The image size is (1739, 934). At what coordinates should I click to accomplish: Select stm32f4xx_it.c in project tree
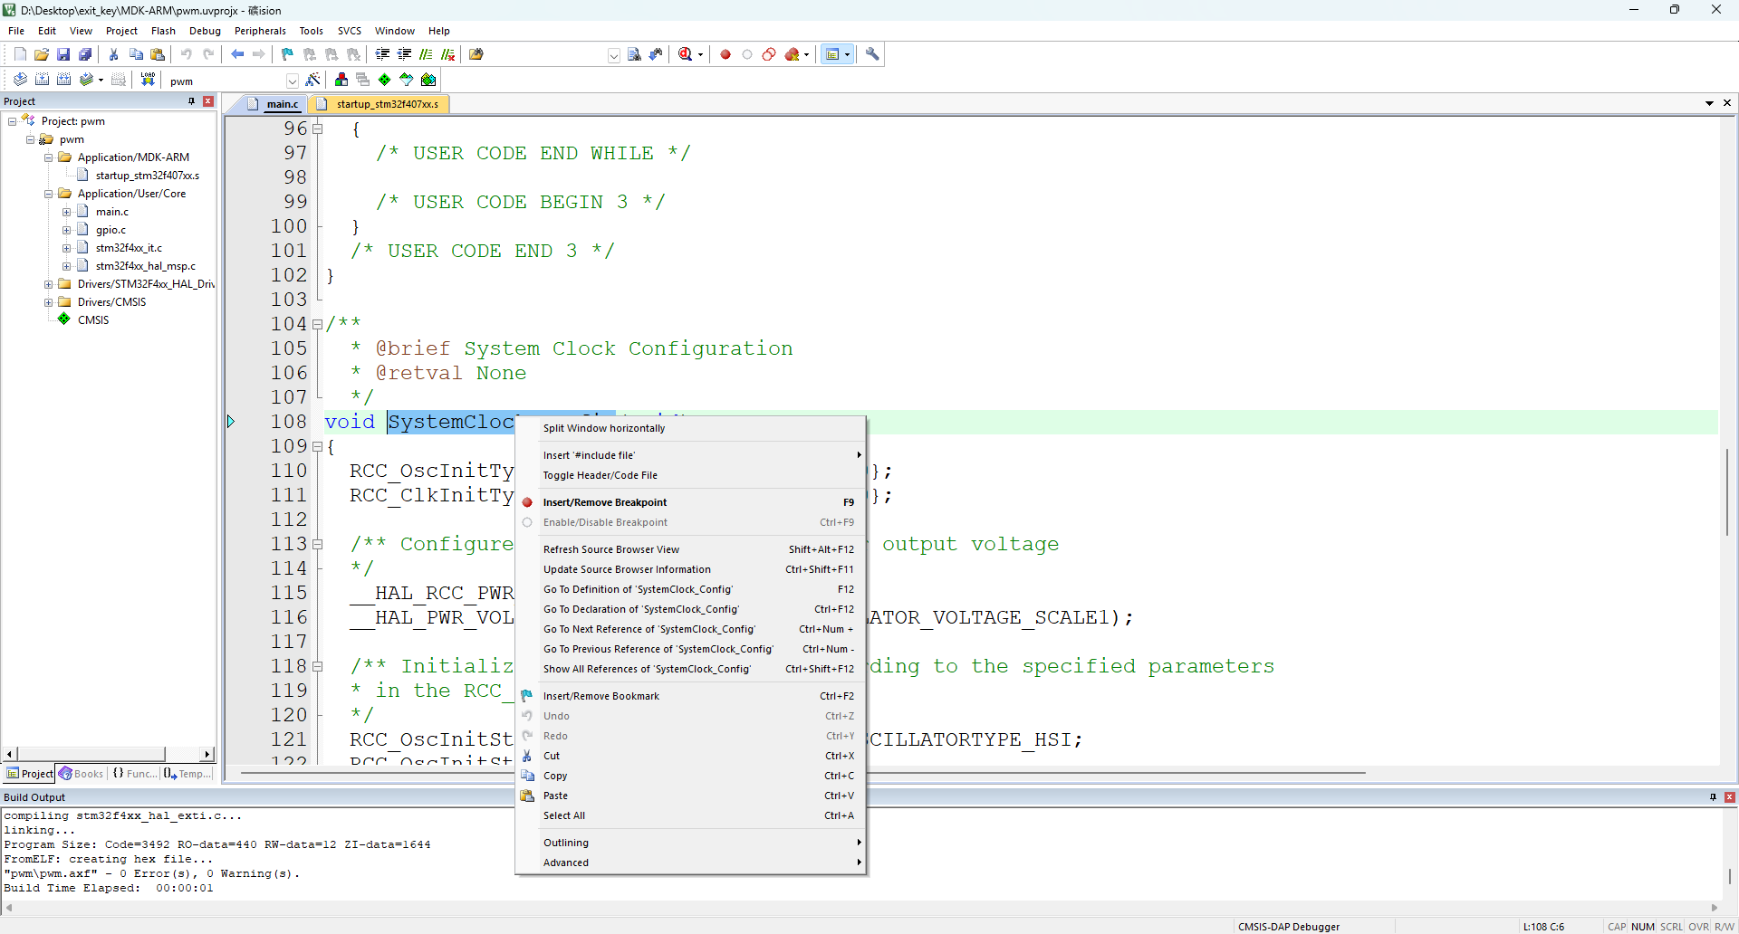click(129, 248)
